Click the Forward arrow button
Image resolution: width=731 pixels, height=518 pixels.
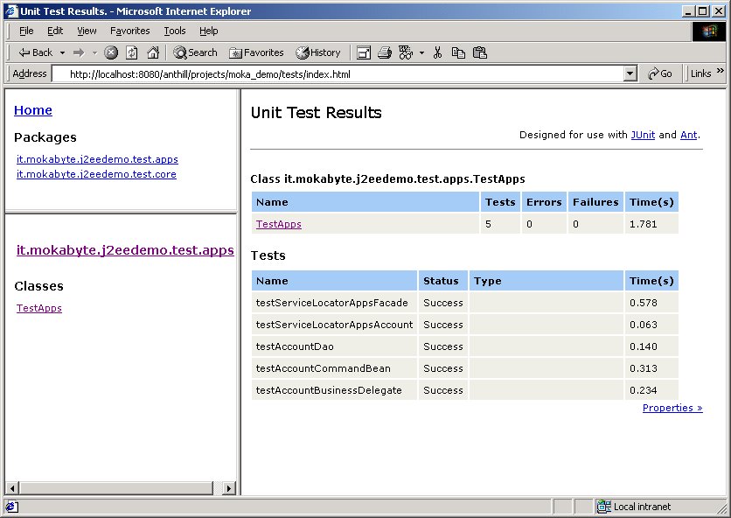pyautogui.click(x=79, y=52)
